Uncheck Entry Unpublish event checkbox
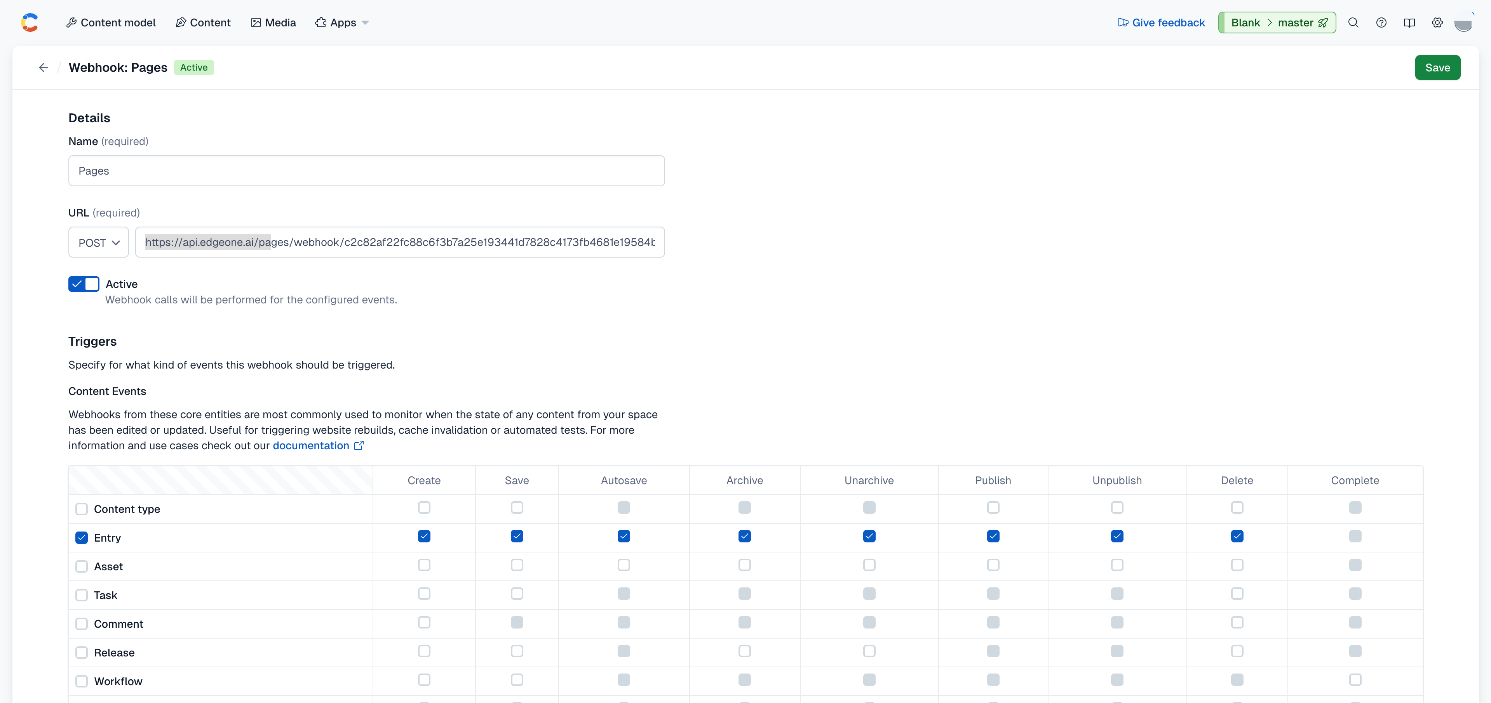The width and height of the screenshot is (1491, 703). (x=1117, y=536)
